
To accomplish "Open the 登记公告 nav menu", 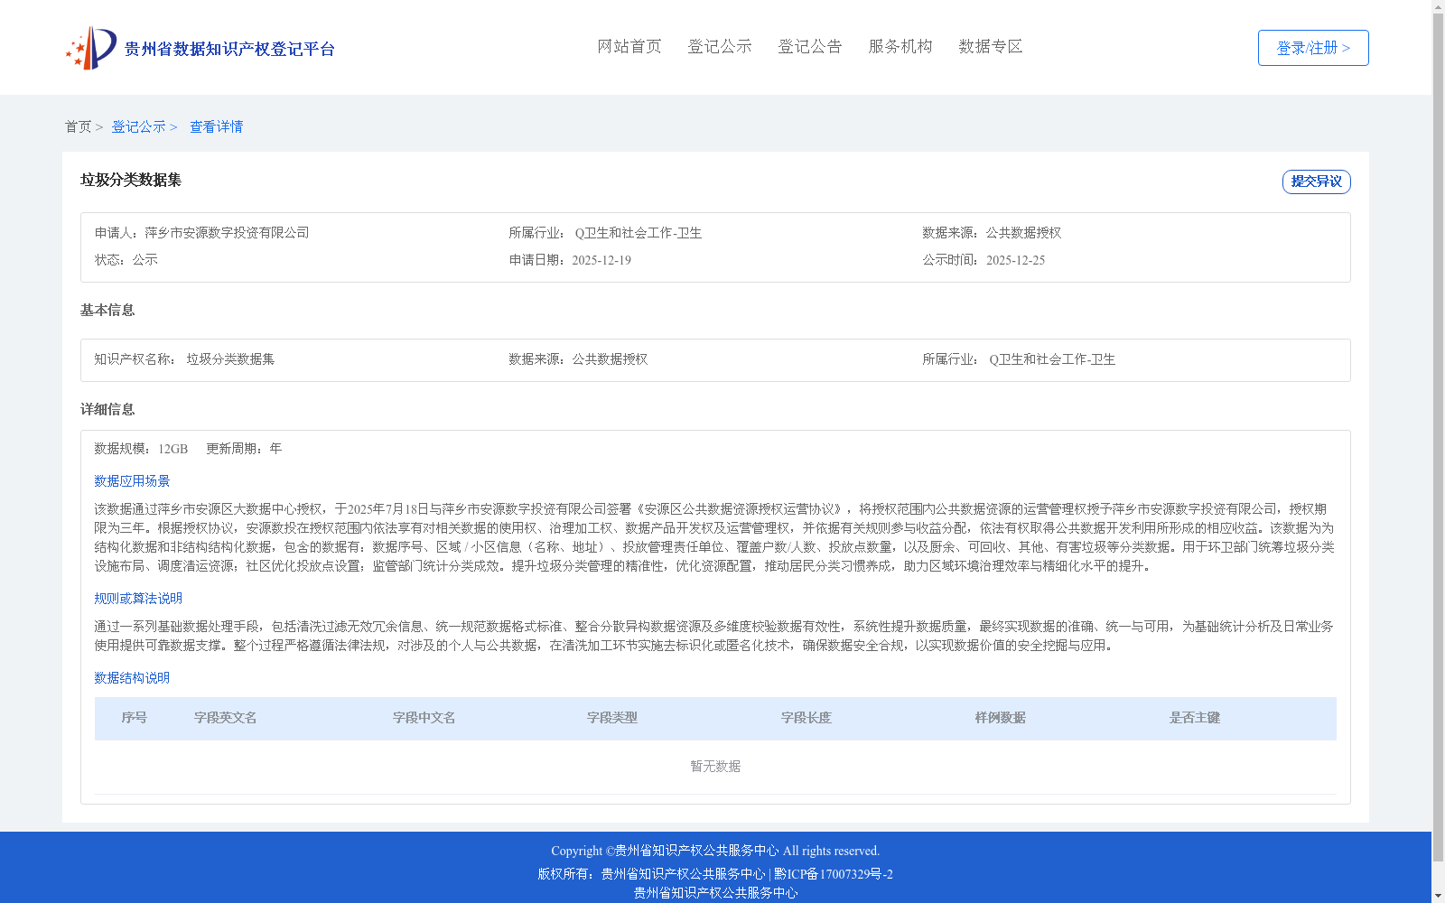I will coord(810,47).
